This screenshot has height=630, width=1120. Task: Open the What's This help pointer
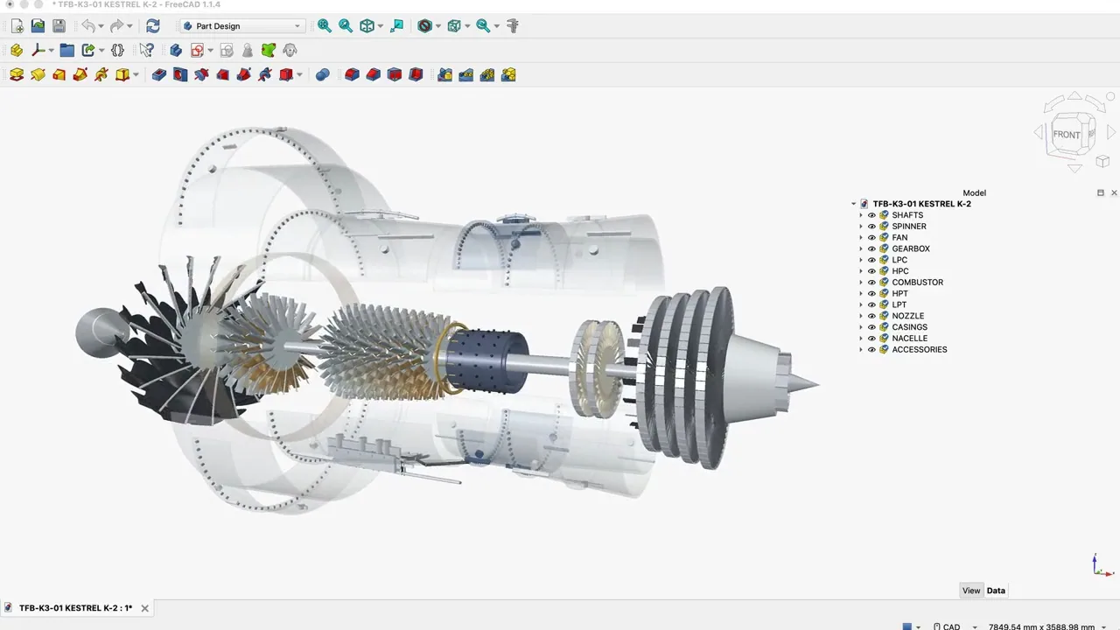(146, 51)
